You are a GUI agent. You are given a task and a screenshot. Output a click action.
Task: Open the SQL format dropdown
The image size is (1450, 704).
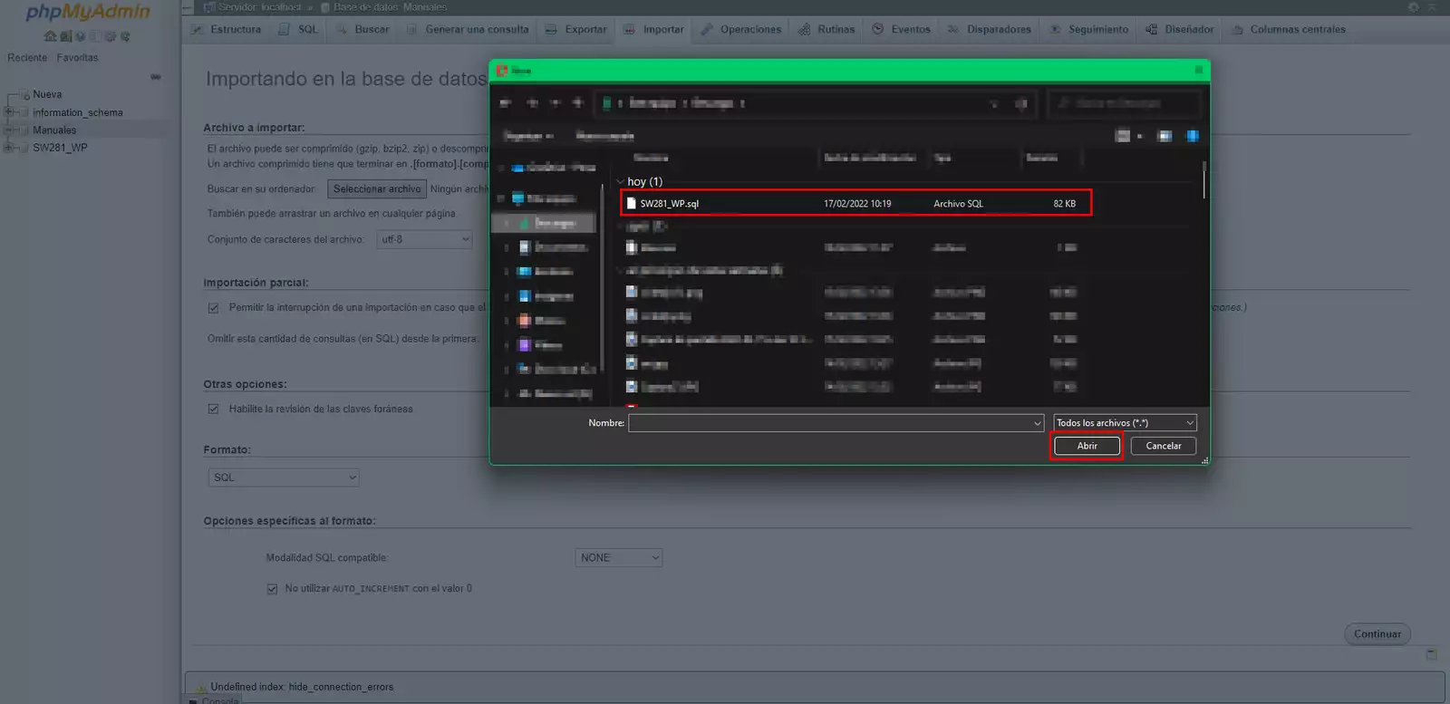[x=284, y=477]
